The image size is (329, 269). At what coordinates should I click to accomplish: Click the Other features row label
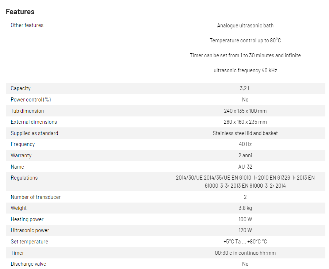coord(27,25)
